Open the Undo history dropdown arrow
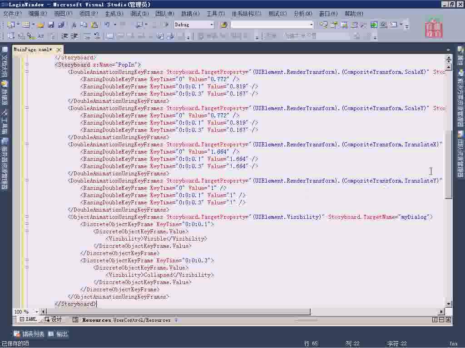Viewport: 465px width, 348px height. pos(115,24)
